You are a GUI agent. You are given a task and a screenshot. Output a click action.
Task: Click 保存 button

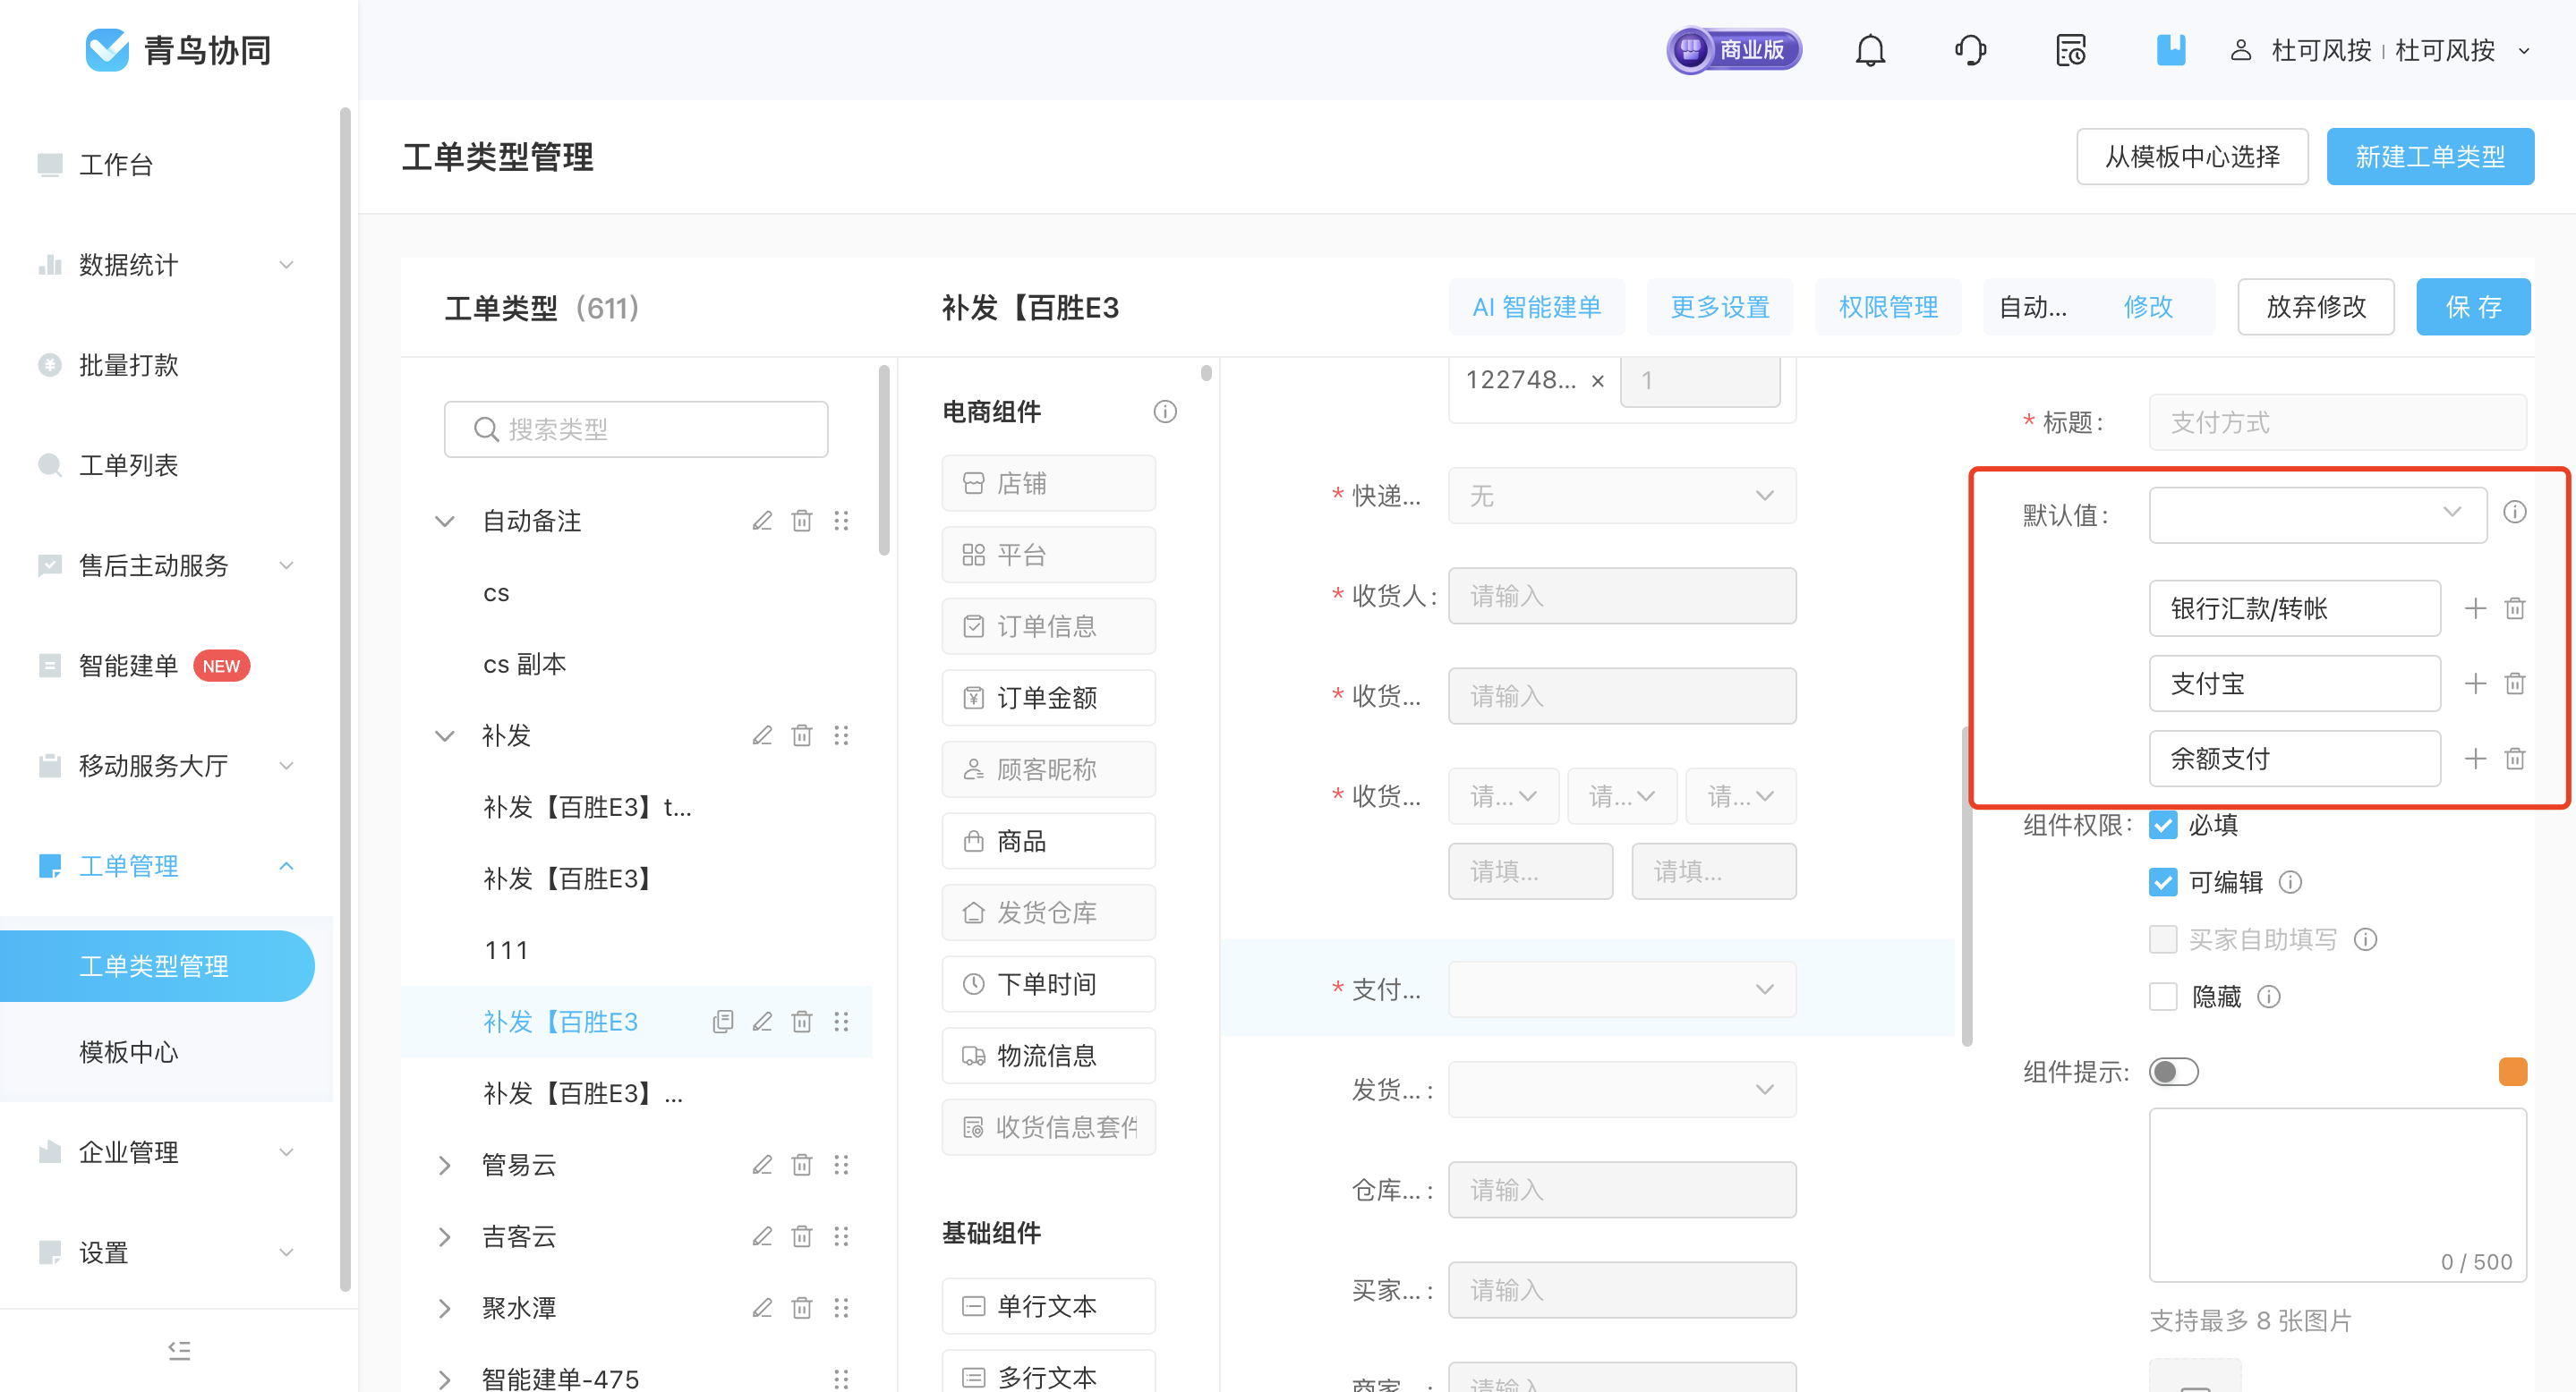click(x=2473, y=307)
